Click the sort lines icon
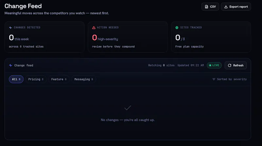This screenshot has height=146, width=262. pyautogui.click(x=214, y=79)
